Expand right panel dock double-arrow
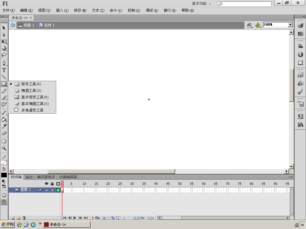Image resolution: width=306 pixels, height=229 pixels. (303, 17)
